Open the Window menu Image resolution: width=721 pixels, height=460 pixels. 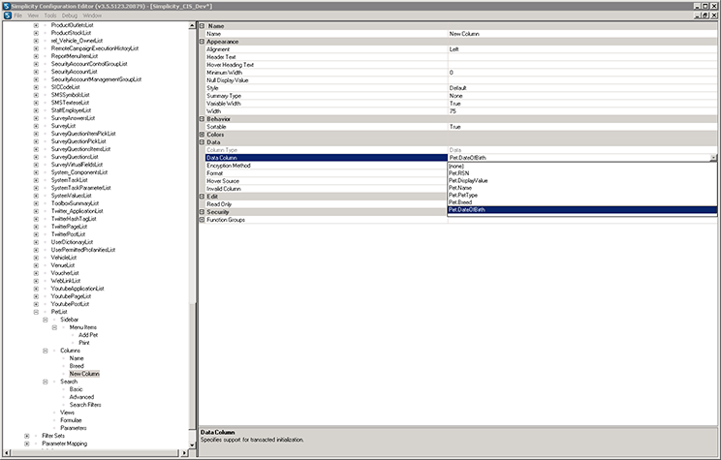tap(92, 15)
